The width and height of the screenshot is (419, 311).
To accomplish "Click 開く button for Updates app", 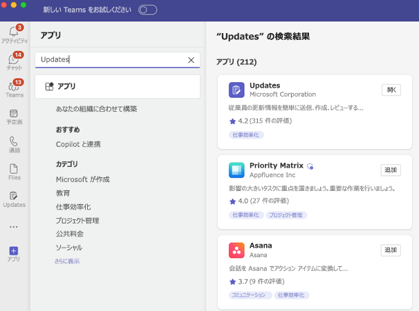I will [x=391, y=90].
